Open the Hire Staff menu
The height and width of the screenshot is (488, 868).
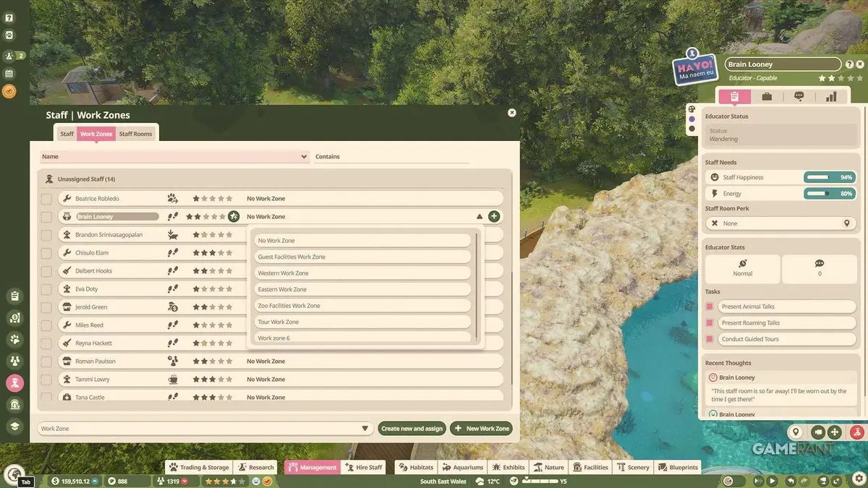(363, 467)
